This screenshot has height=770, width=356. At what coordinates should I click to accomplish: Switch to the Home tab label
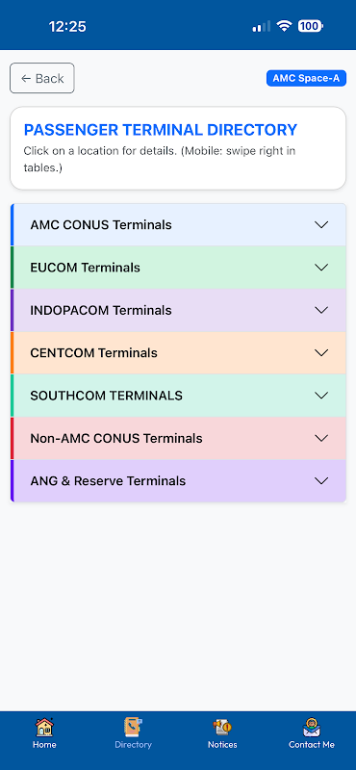(x=44, y=745)
